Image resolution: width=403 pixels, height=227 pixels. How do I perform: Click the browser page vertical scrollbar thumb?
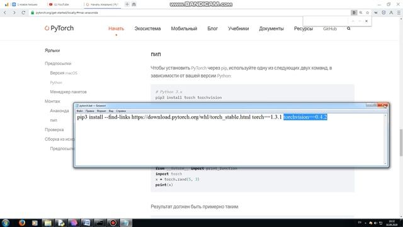[401, 143]
